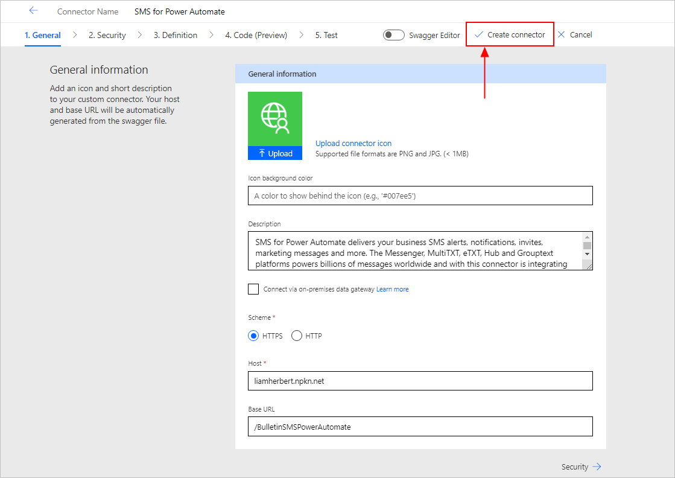Go back using the left arrow icon
Image resolution: width=675 pixels, height=478 pixels.
click(33, 11)
